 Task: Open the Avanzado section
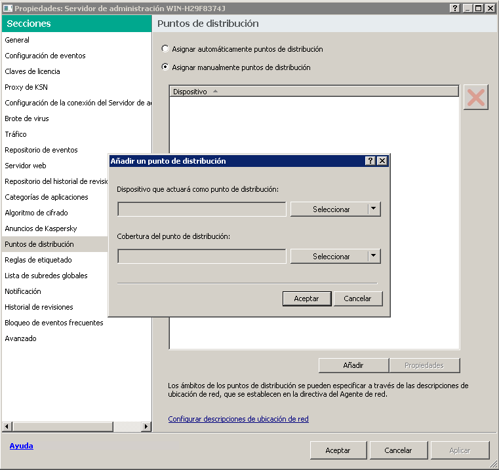click(x=76, y=338)
